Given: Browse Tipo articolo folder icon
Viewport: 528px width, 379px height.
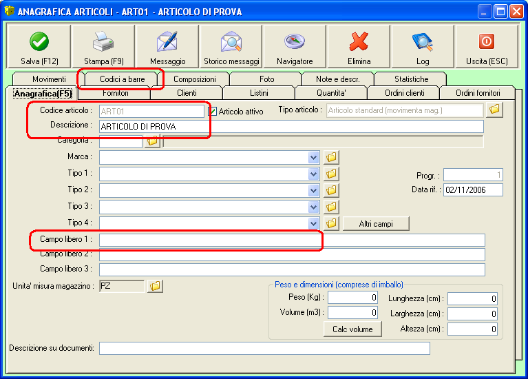Looking at the screenshot, I should [494, 110].
